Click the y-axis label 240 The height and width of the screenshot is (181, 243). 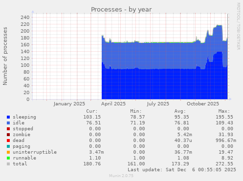(25, 18)
